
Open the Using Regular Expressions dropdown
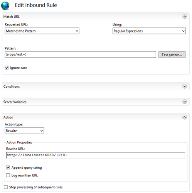tap(149, 31)
